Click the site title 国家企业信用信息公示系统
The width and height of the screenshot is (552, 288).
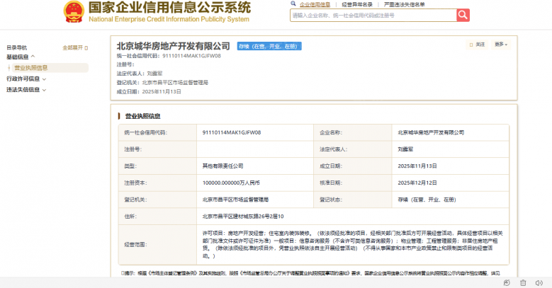point(169,7)
